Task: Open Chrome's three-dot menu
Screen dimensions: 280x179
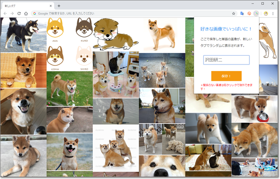Action: (x=273, y=14)
